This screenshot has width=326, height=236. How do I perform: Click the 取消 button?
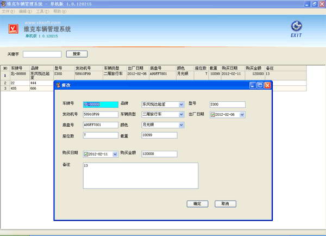pos(225,204)
